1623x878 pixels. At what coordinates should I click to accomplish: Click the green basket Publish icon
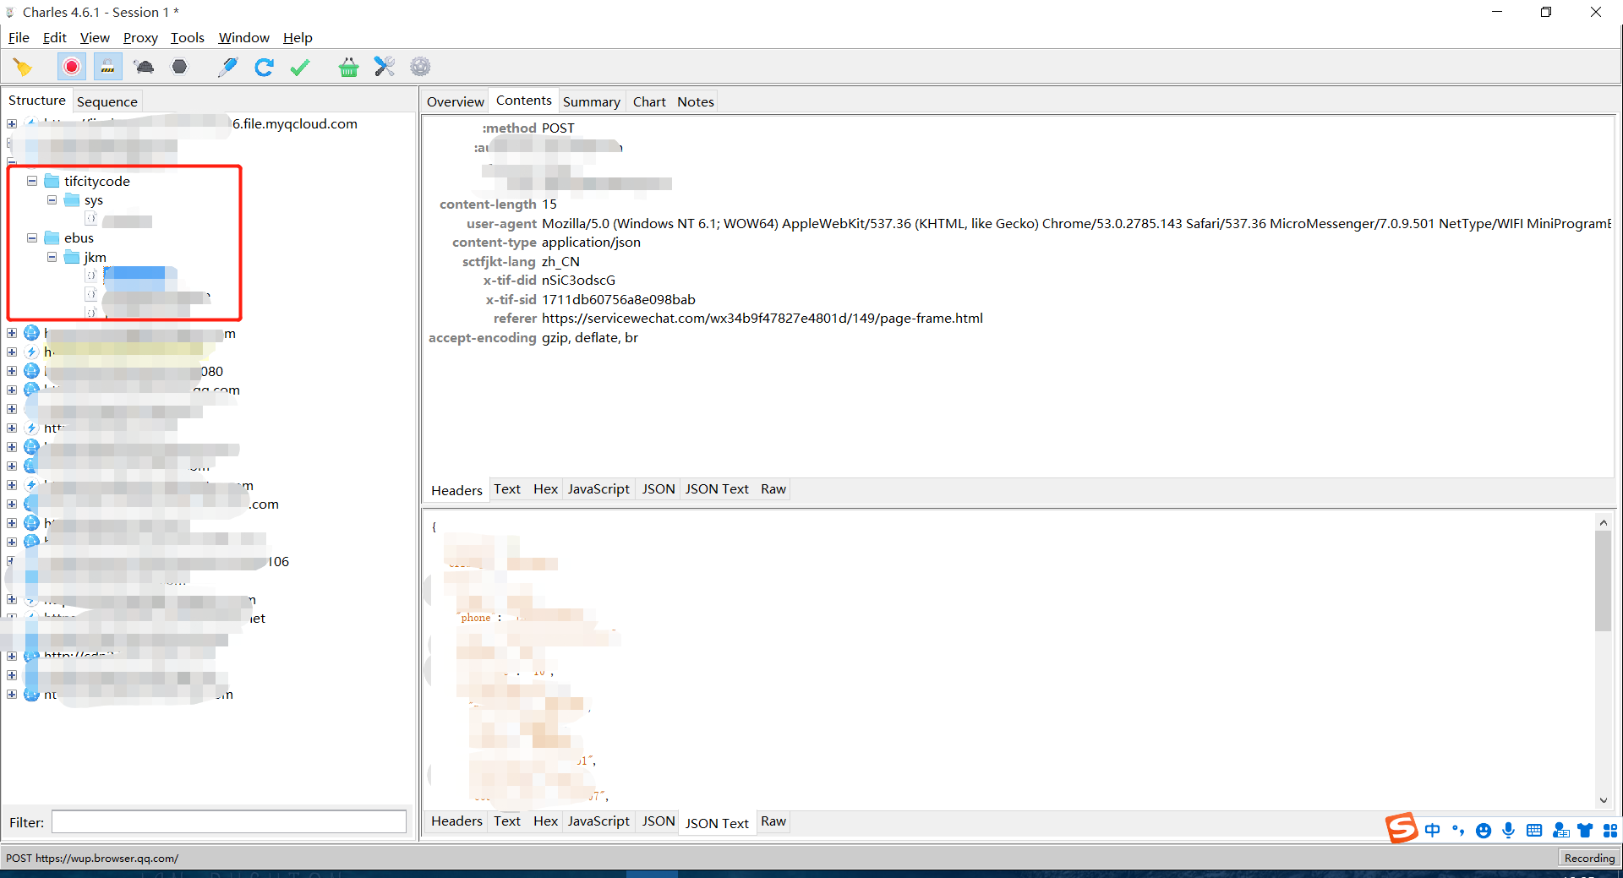click(348, 67)
